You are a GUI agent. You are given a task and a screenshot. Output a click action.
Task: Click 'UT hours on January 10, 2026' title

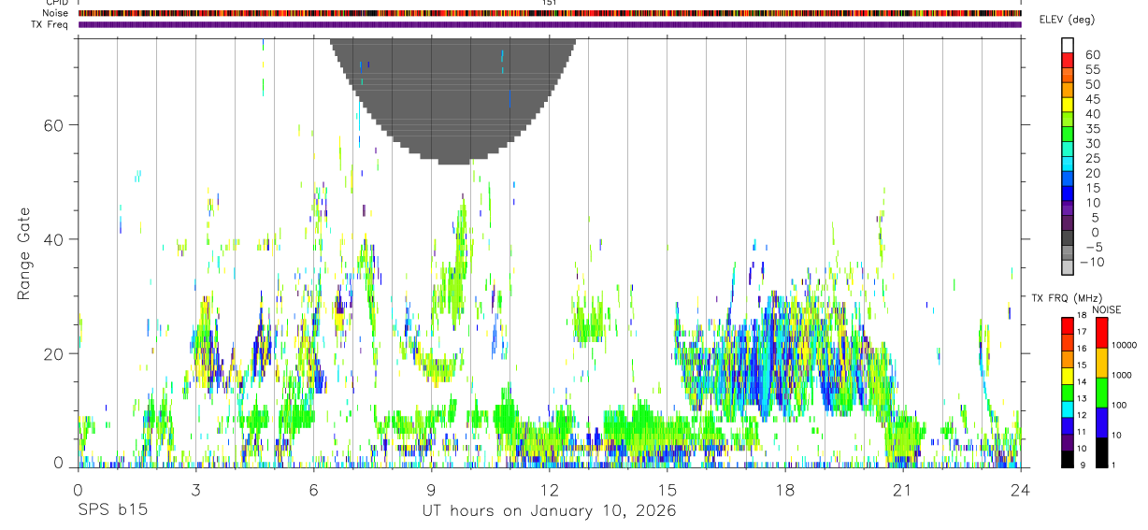549,512
